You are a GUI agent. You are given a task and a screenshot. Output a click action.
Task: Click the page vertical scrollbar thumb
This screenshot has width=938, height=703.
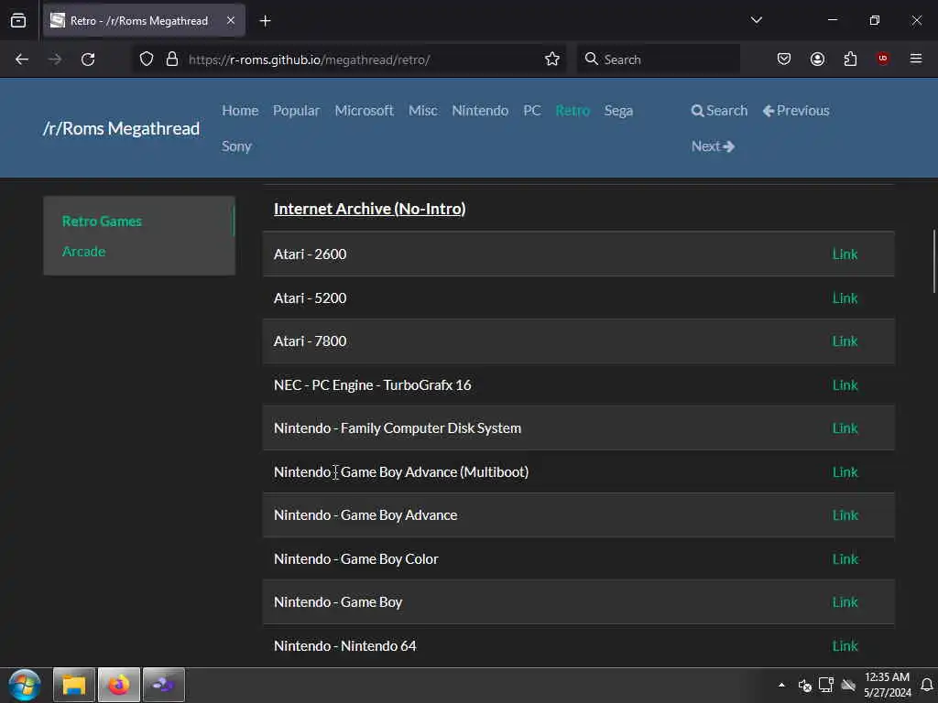point(934,261)
